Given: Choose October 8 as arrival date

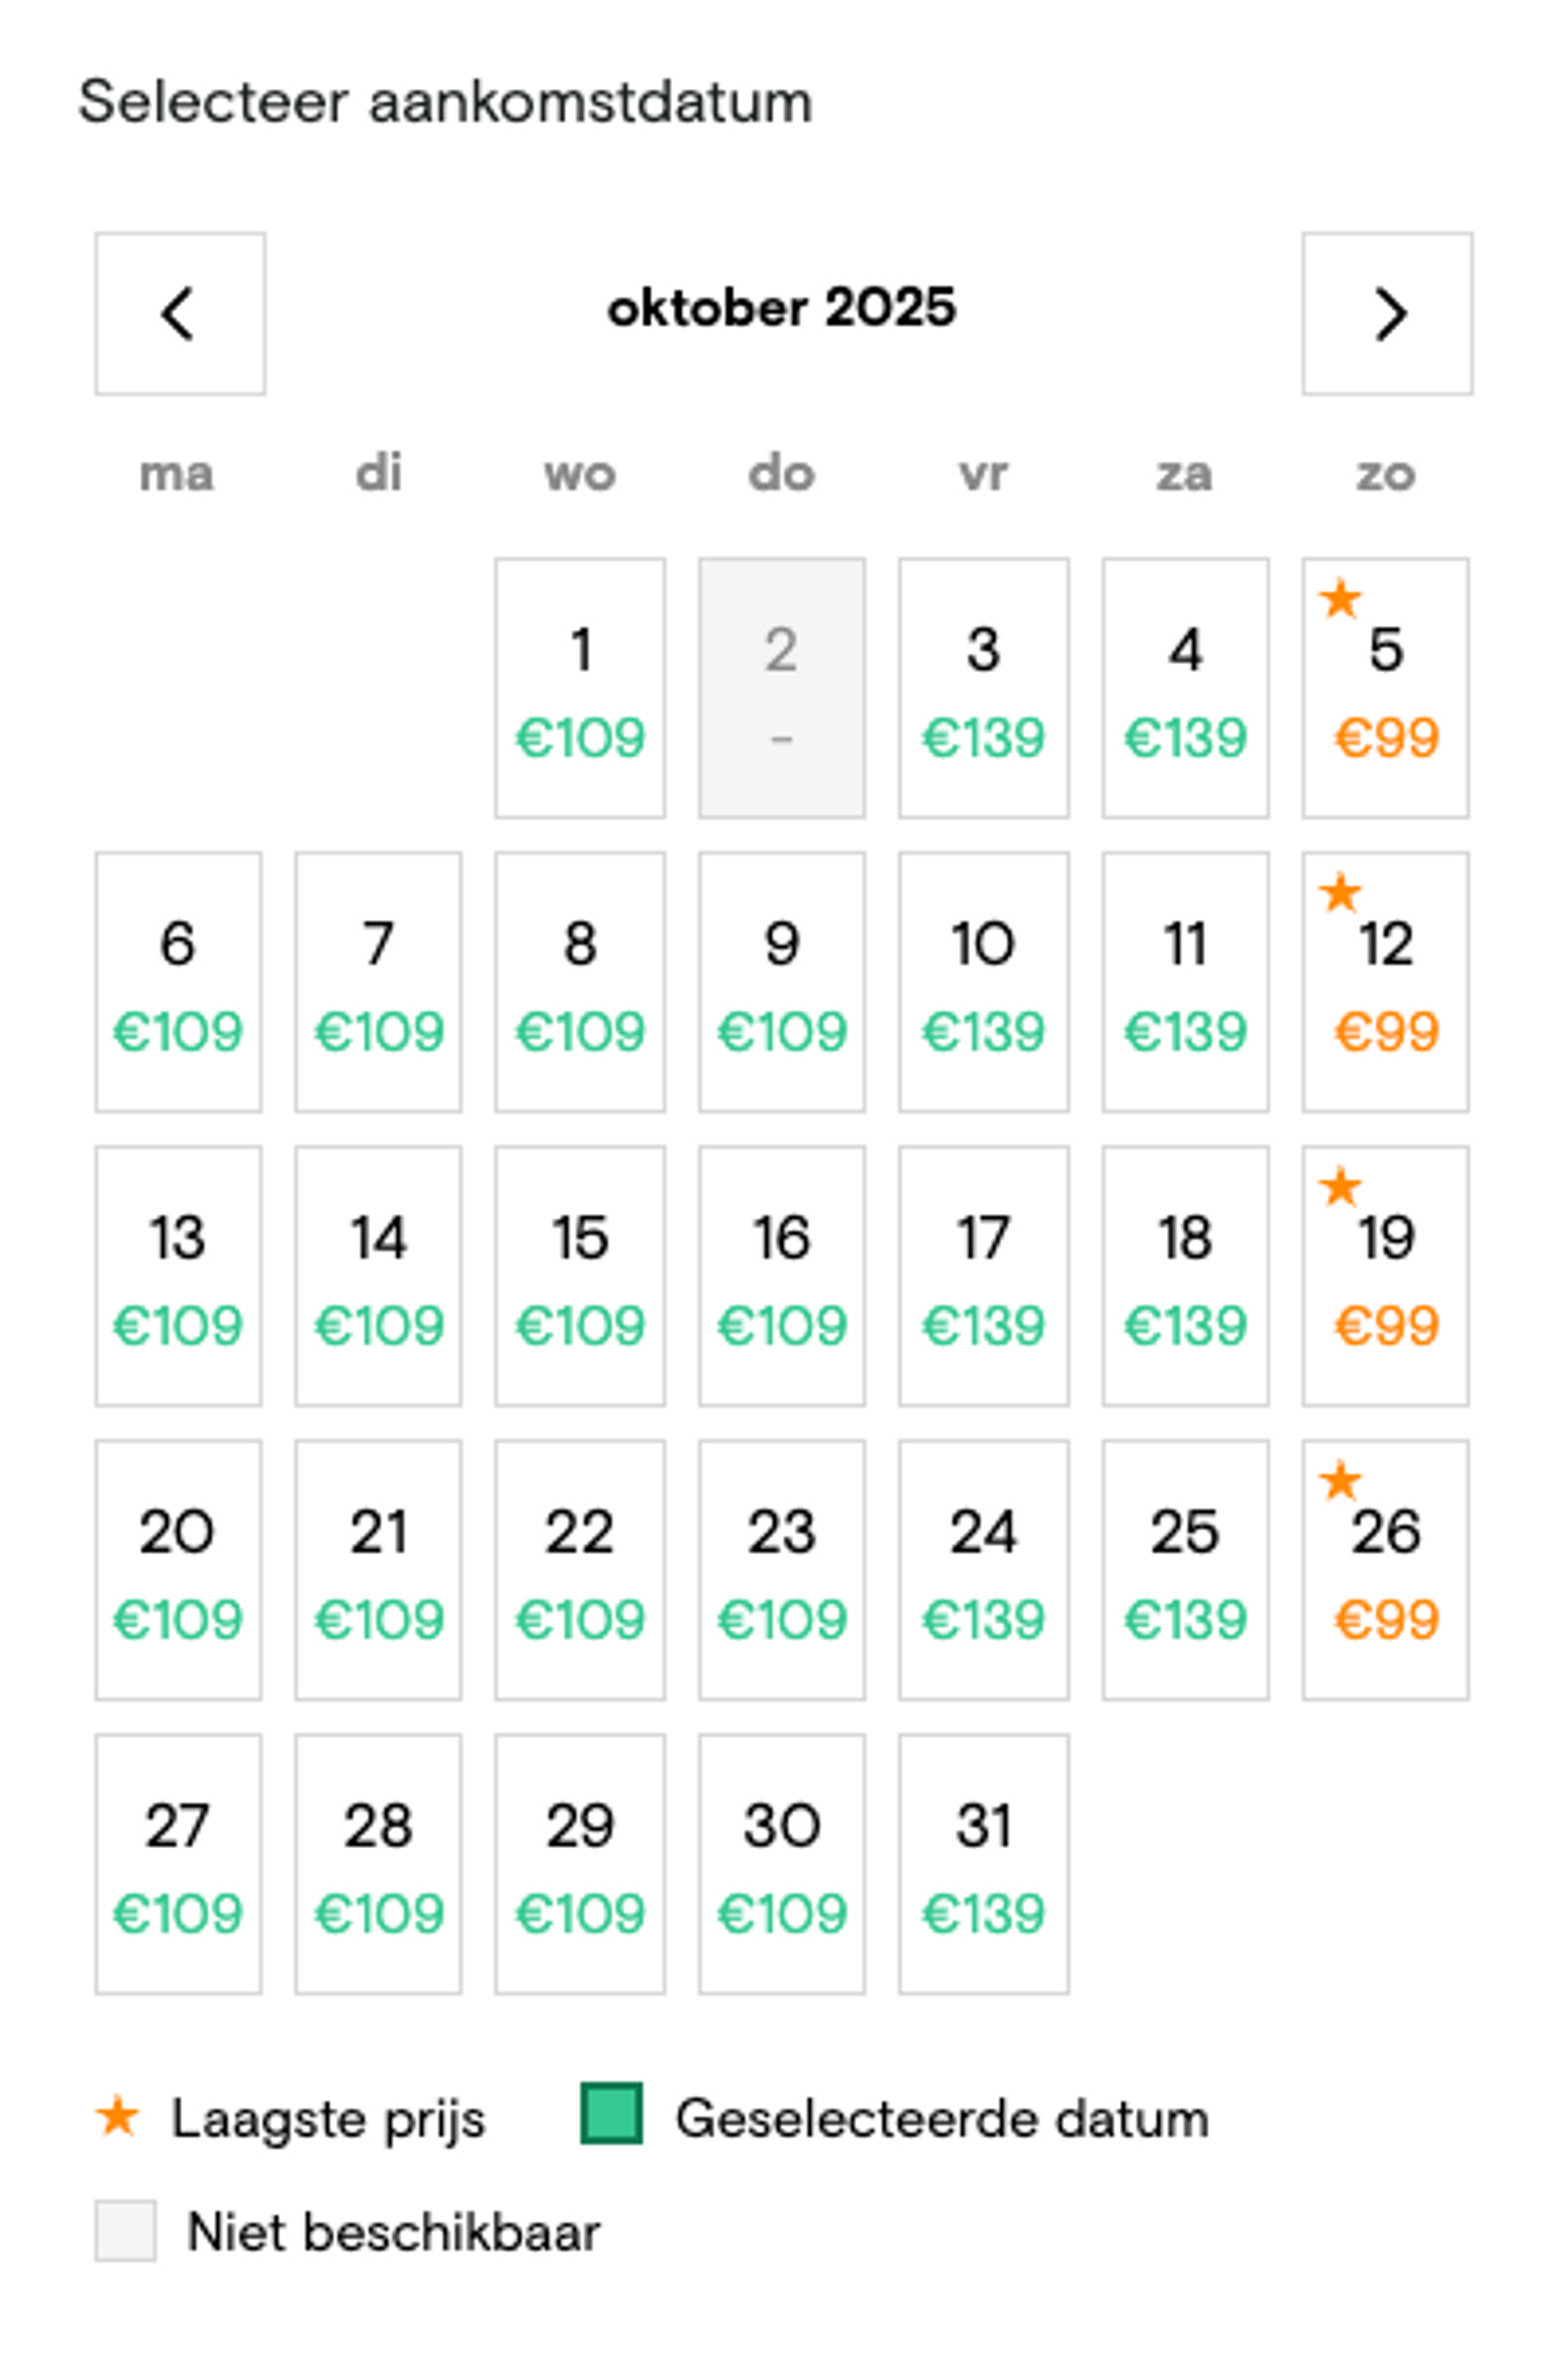Looking at the screenshot, I should coord(580,982).
